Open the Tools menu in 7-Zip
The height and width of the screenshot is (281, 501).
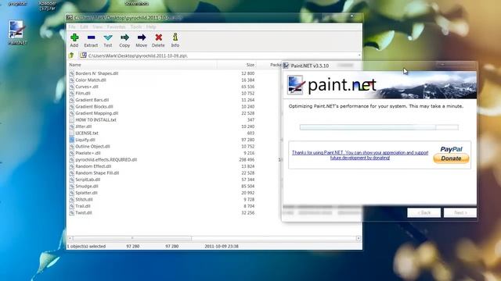[135, 27]
